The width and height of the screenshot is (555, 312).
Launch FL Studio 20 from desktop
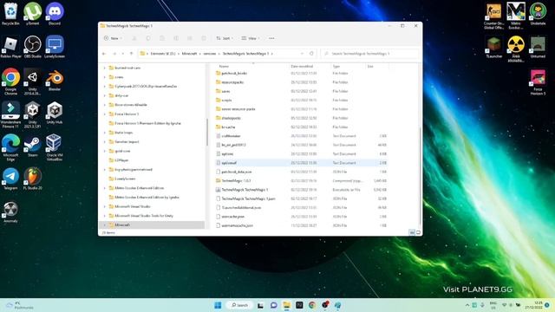coord(33,178)
